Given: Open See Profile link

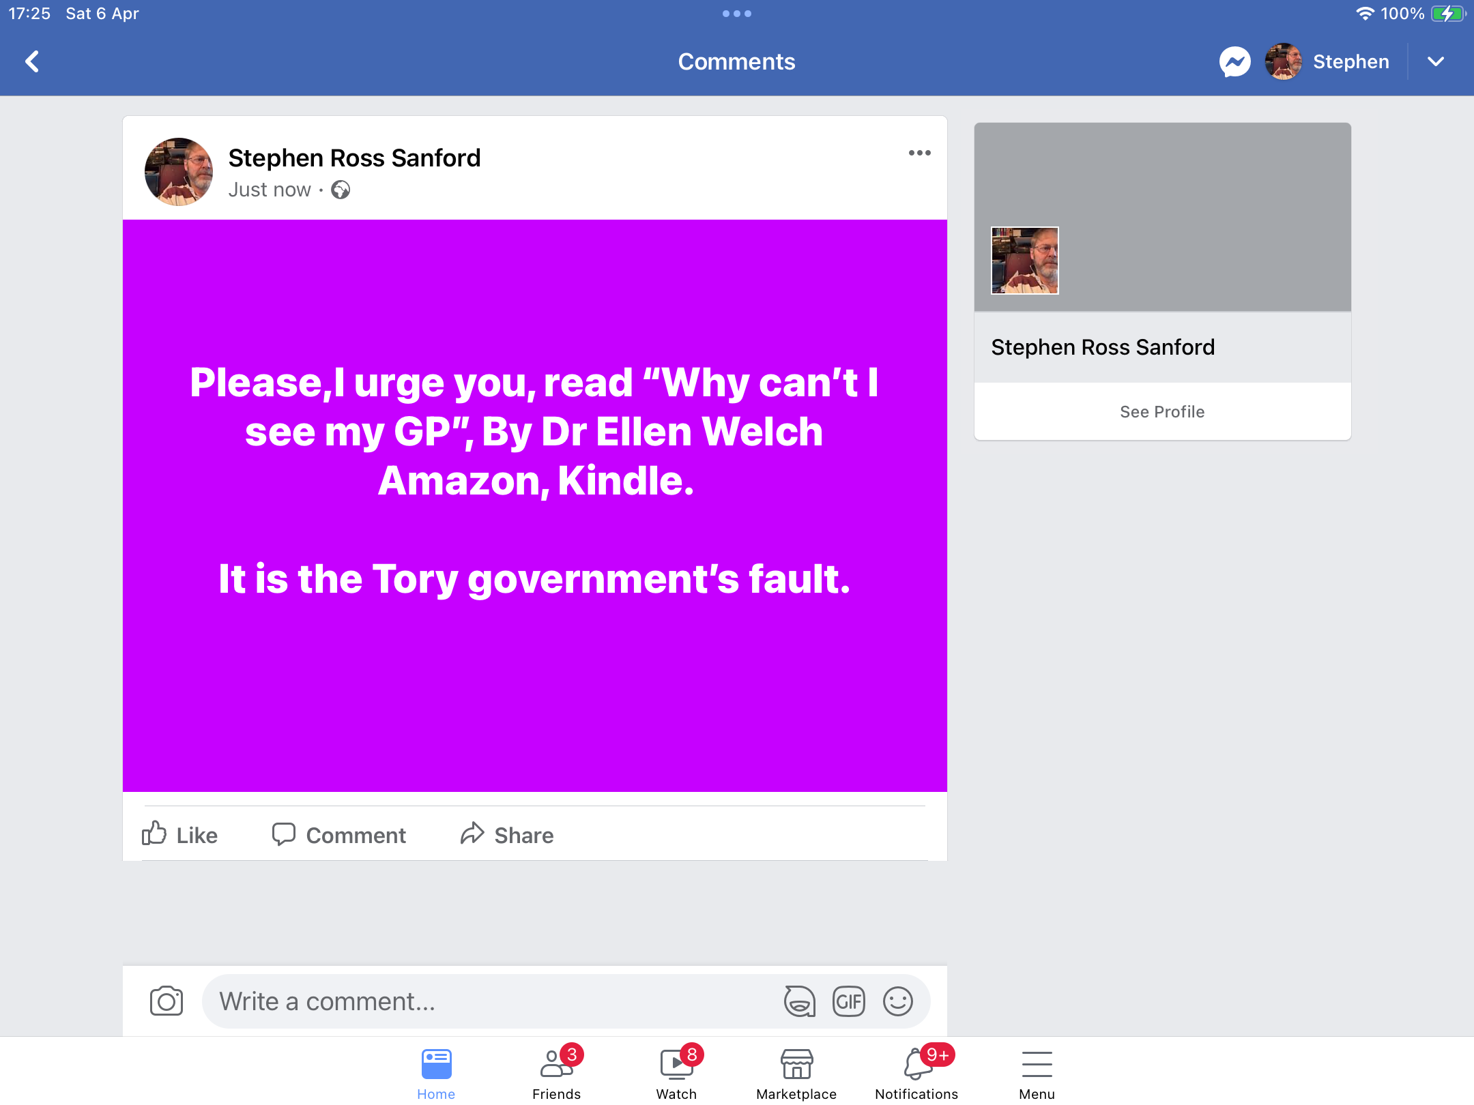Looking at the screenshot, I should 1162,411.
